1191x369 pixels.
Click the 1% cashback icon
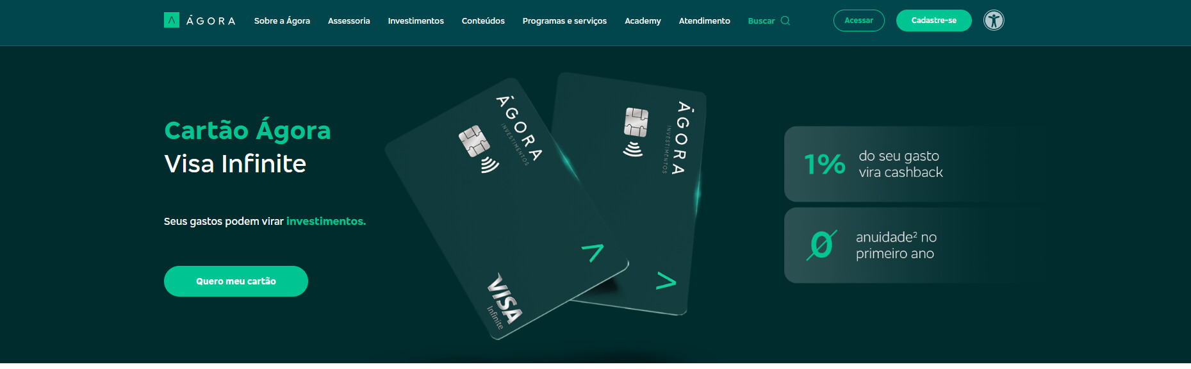[825, 165]
